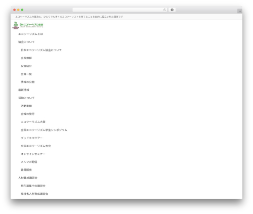Open 全国エコツーリズム学生シンポジウム link

[44, 130]
